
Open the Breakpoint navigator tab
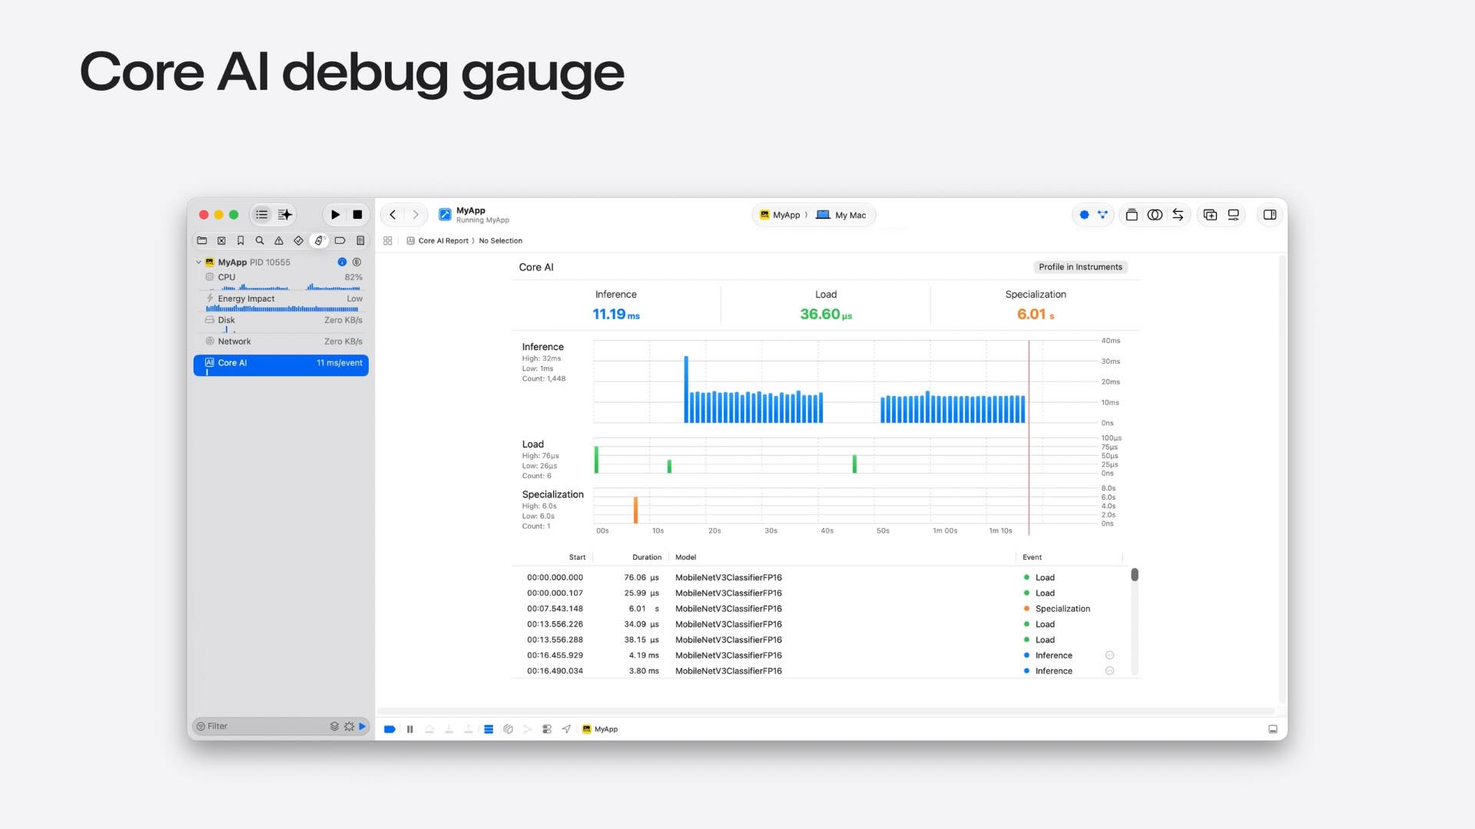pyautogui.click(x=340, y=240)
